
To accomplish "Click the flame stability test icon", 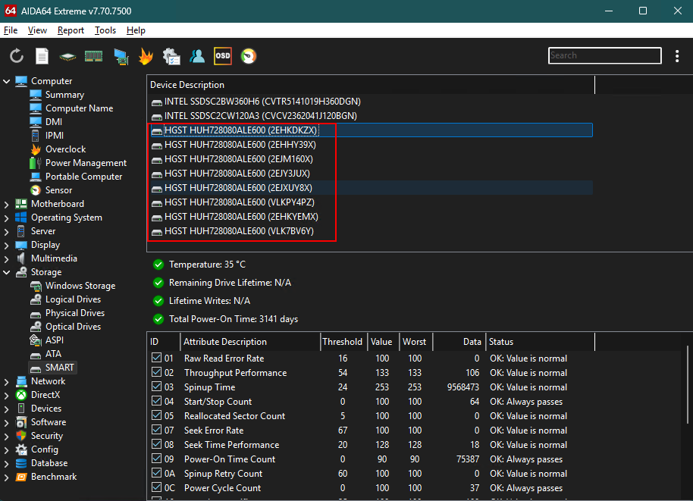I will coord(146,56).
